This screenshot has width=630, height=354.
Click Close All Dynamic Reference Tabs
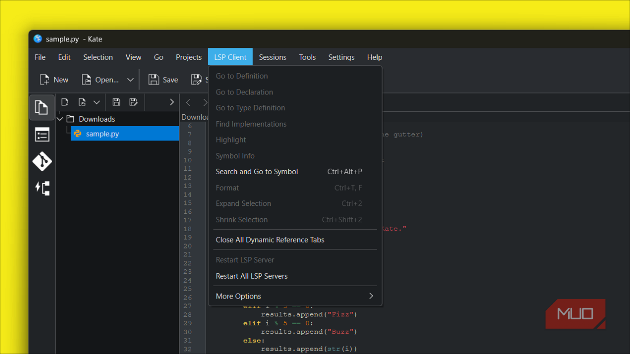coord(270,240)
